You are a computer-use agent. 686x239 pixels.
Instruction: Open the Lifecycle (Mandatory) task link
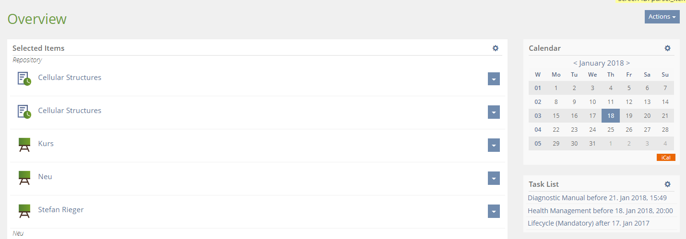click(589, 223)
